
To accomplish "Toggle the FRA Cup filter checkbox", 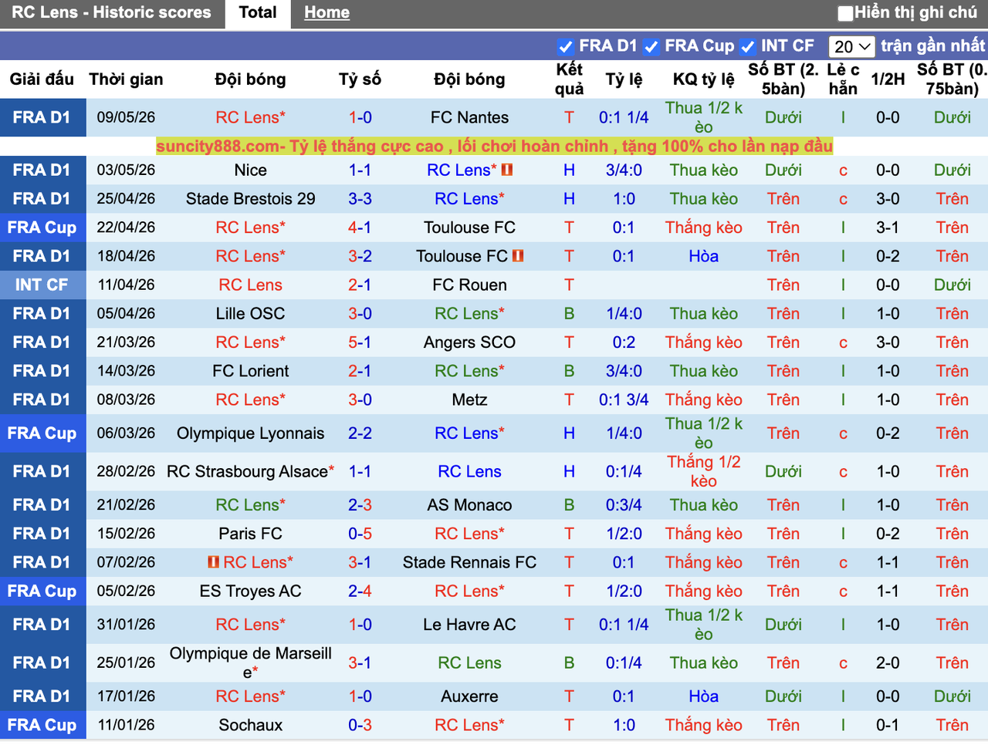I will pyautogui.click(x=651, y=46).
